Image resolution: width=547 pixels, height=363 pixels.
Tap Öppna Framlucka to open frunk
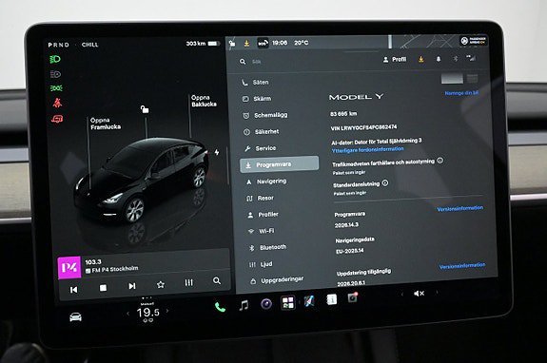pyautogui.click(x=106, y=124)
